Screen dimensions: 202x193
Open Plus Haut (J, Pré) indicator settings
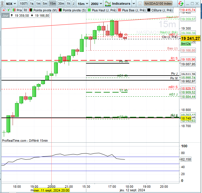[104, 10]
